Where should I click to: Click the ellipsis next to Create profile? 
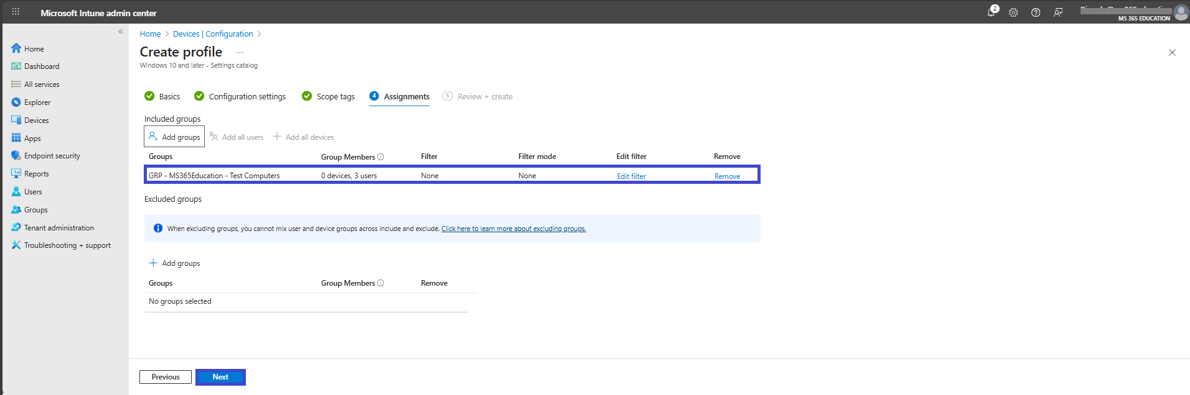(240, 53)
